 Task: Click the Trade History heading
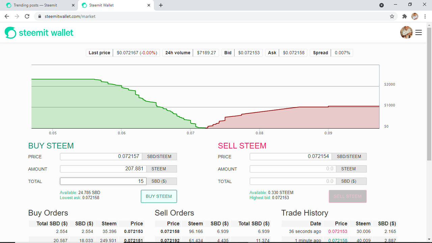pos(305,213)
